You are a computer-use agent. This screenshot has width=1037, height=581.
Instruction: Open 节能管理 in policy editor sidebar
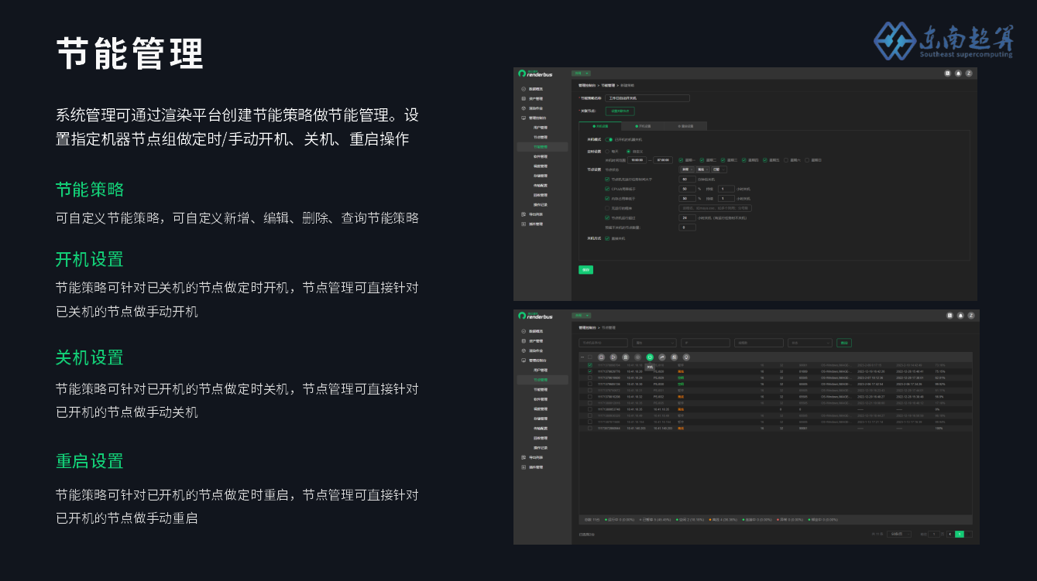(541, 146)
